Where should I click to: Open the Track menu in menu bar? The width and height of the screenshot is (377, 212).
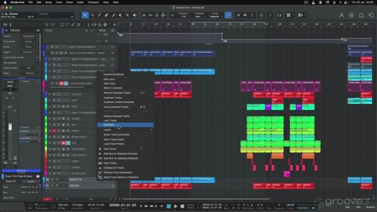59,2
